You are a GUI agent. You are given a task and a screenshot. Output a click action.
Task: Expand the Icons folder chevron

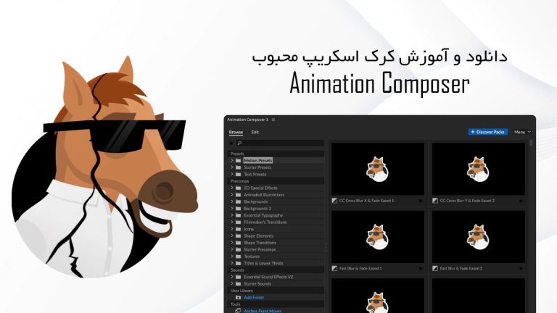(x=232, y=229)
